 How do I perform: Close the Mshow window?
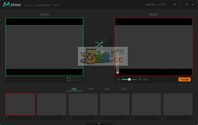(x=193, y=5)
